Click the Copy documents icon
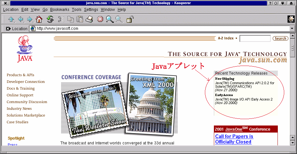This screenshot has width=297, height=154. (71, 19)
